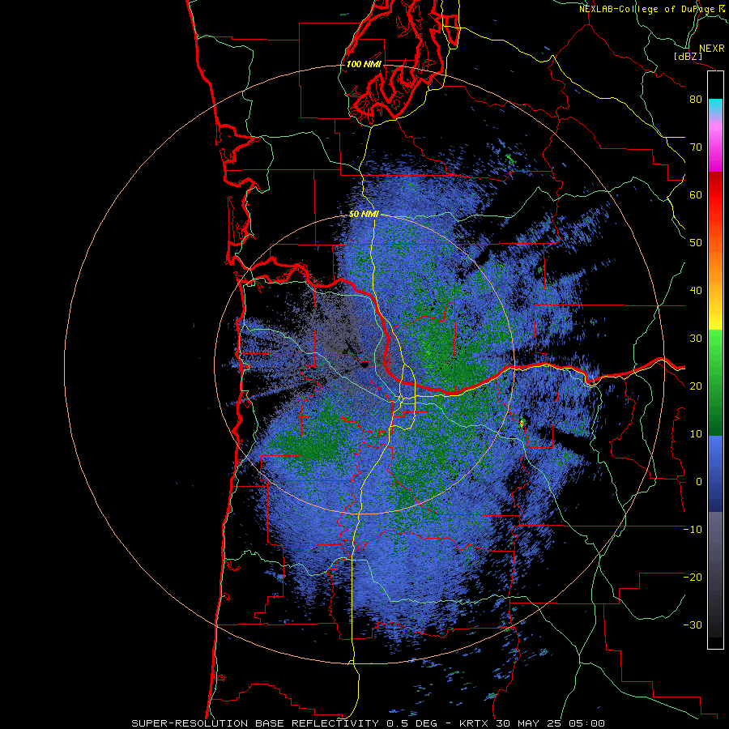Click the black radar site center spot
This screenshot has height=729, width=729.
coord(364,365)
